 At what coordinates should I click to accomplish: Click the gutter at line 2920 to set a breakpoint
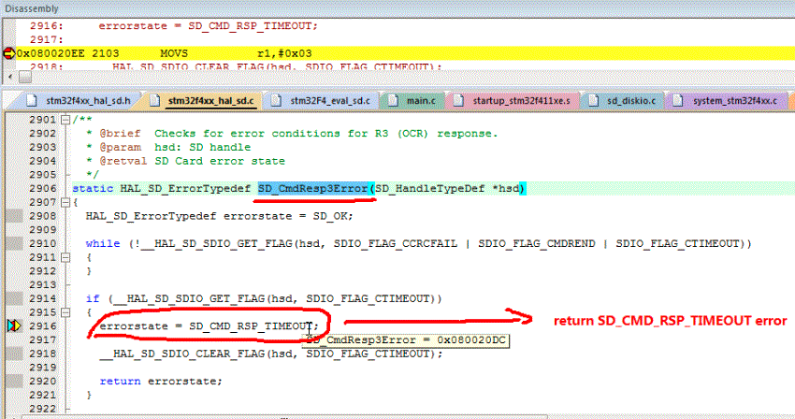pos(14,381)
